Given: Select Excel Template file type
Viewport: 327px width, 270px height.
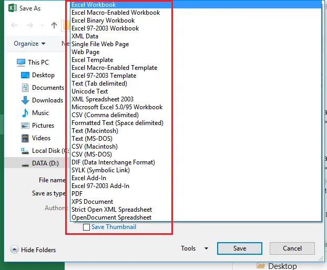Looking at the screenshot, I should coord(196,60).
